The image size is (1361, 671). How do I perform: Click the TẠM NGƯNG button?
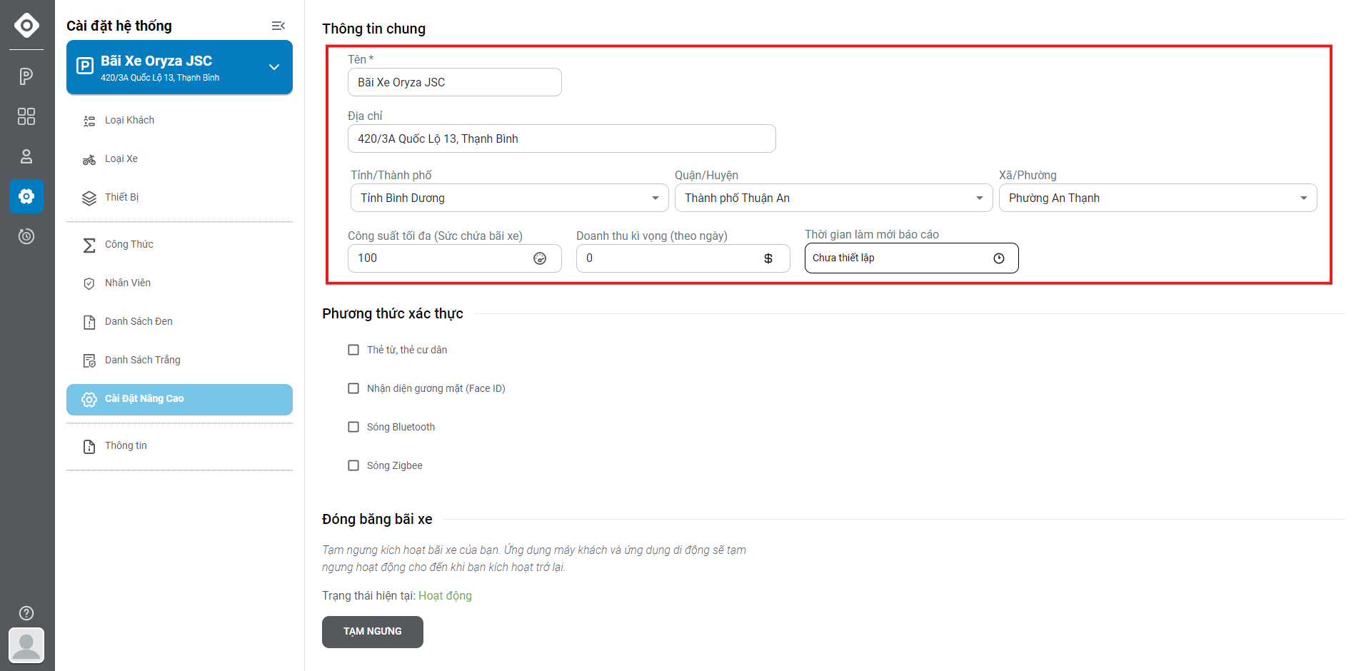click(x=373, y=632)
